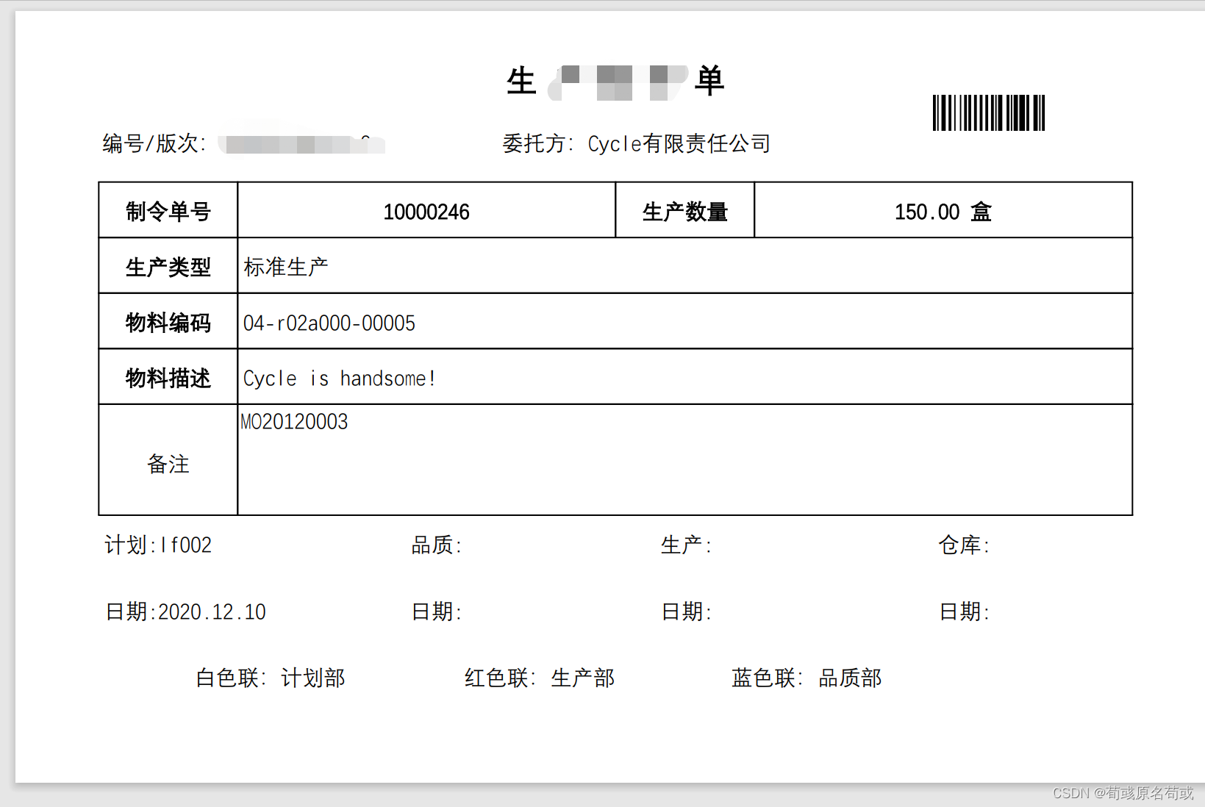Click the 物料描述 label cell
This screenshot has height=807, width=1205.
(168, 377)
